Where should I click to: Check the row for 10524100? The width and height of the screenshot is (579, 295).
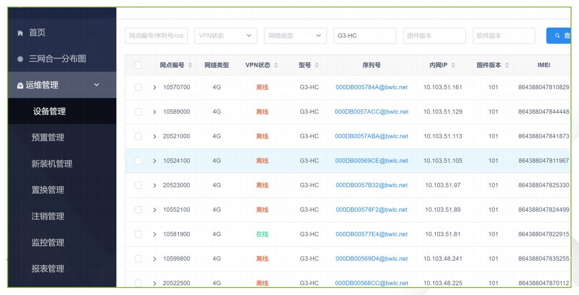pos(138,160)
